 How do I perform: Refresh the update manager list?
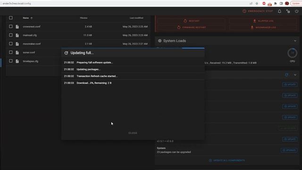coord(286,75)
